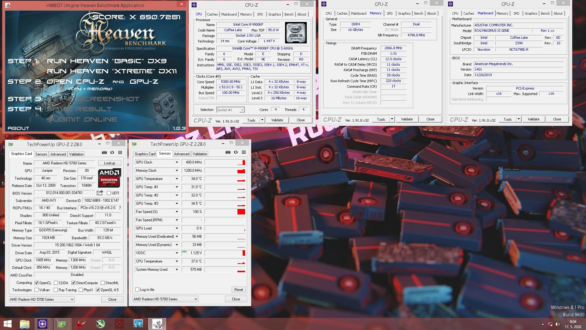Show hidden tray icons arrow
The width and height of the screenshot is (586, 330).
[x=543, y=324]
